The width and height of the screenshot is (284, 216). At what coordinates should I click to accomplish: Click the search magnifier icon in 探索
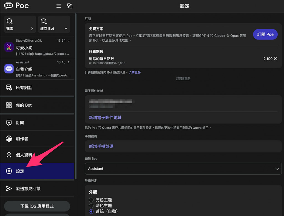(x=10, y=21)
